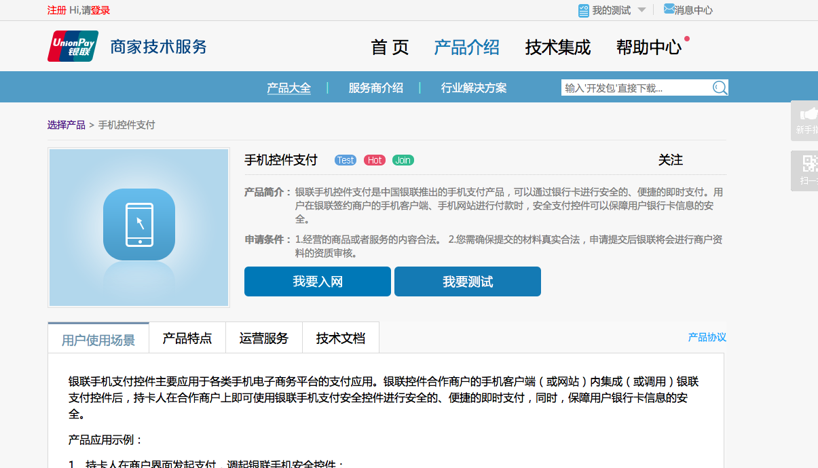Click the red Hot badge
Viewport: 818px width, 468px height.
coord(375,160)
